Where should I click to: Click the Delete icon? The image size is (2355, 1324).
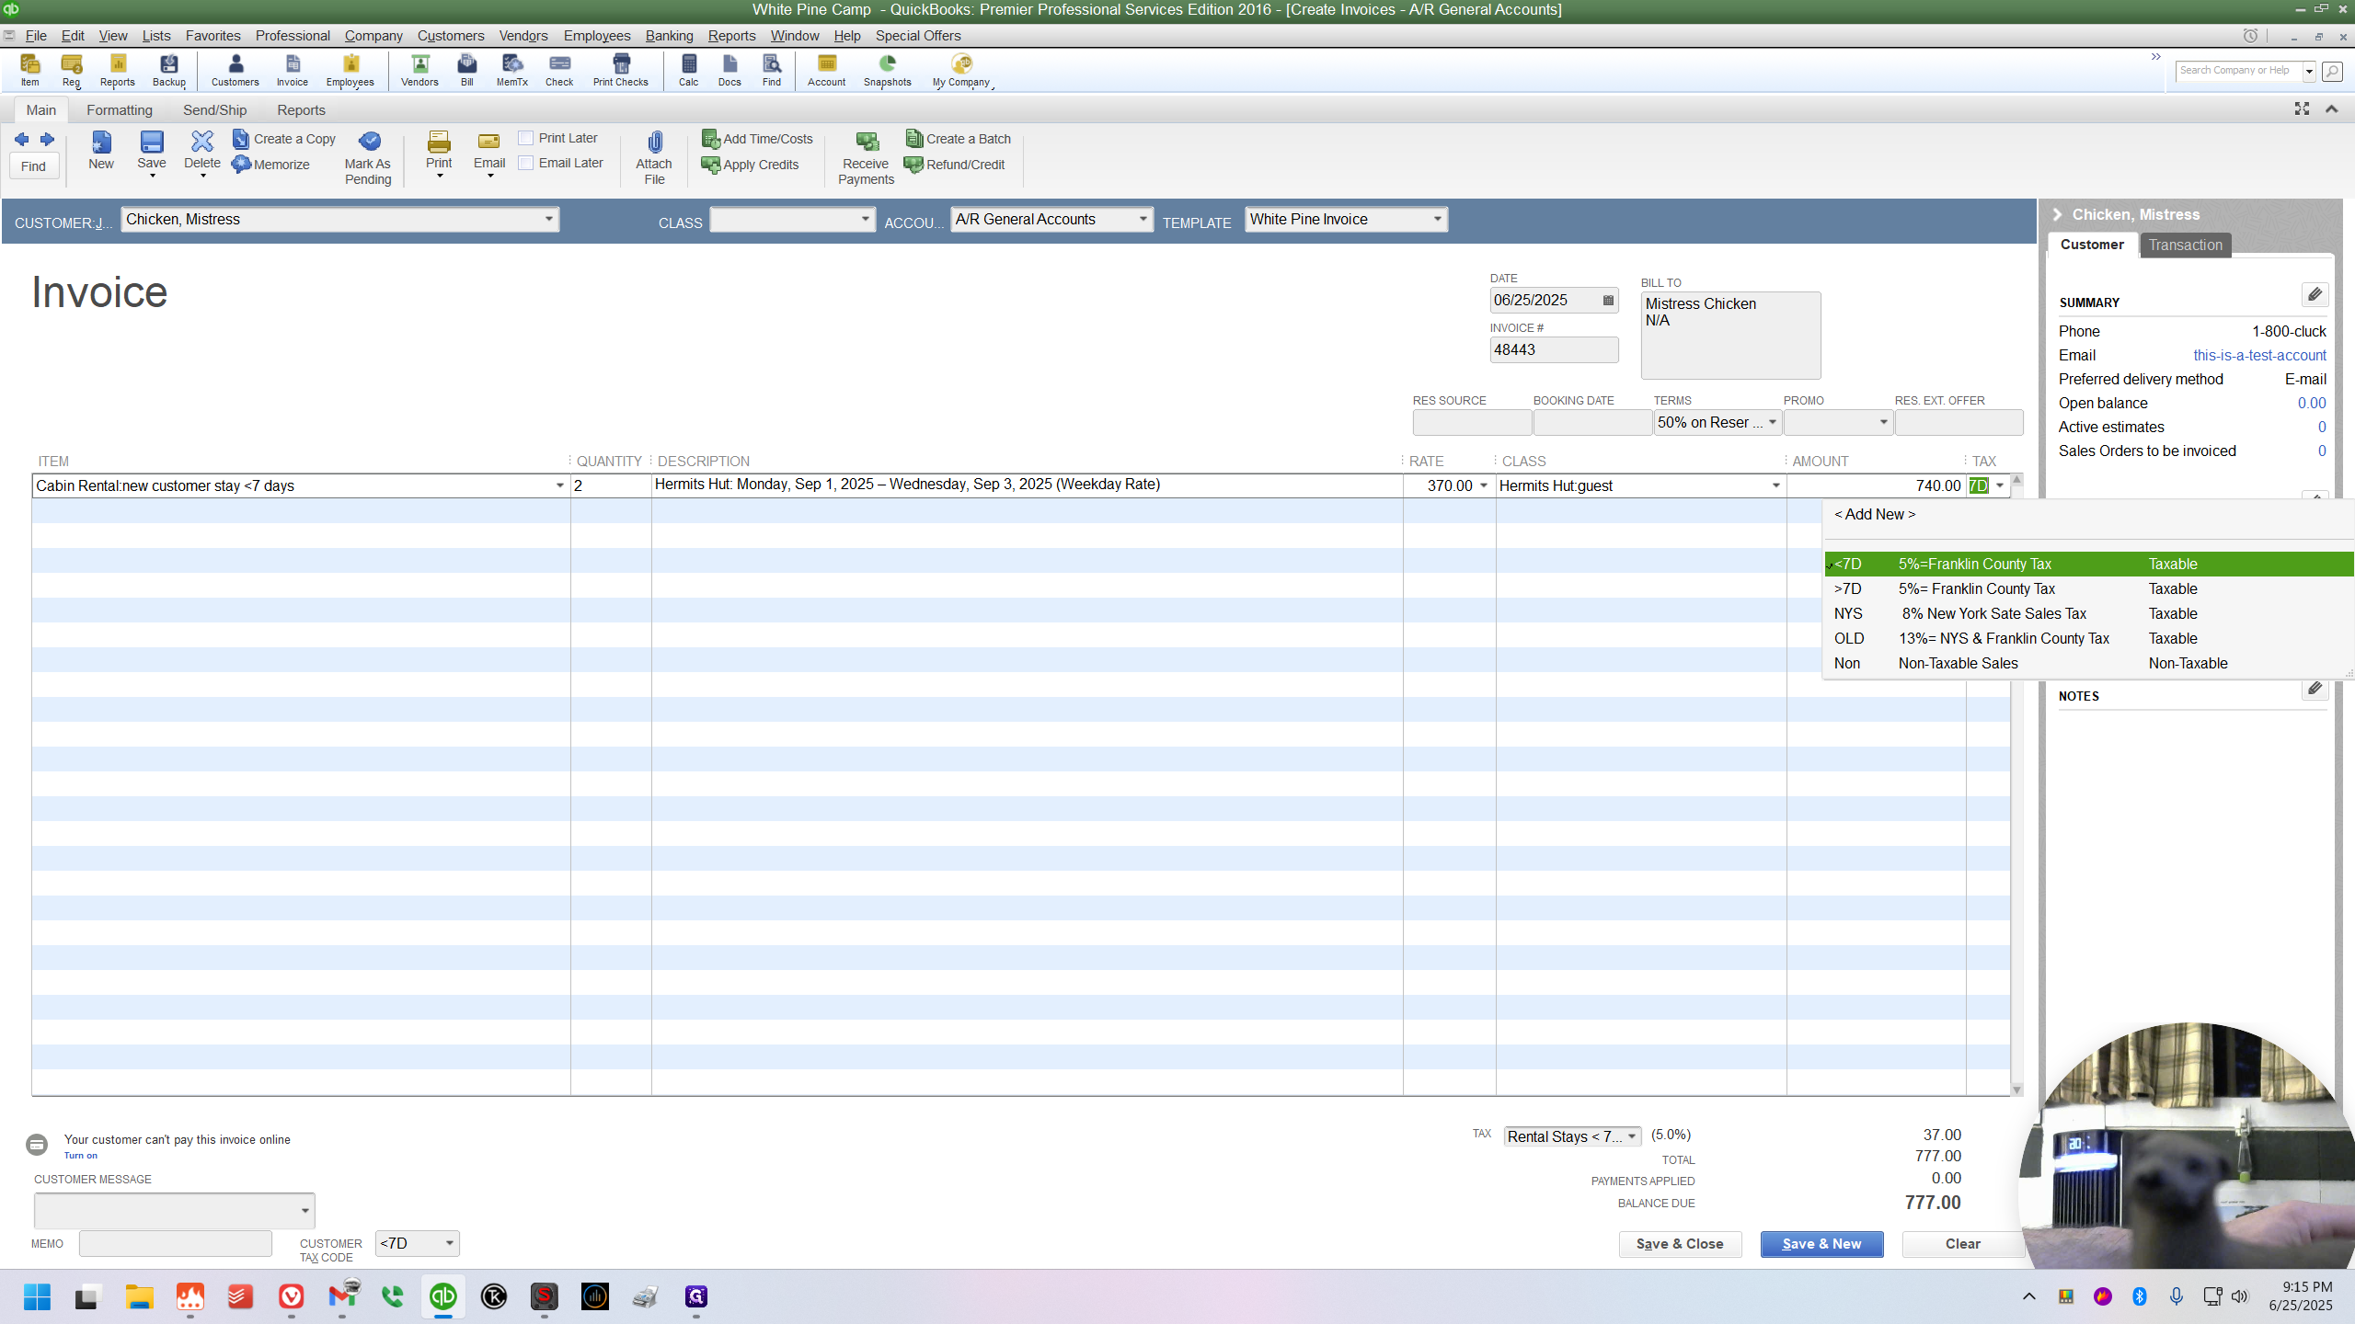point(202,150)
